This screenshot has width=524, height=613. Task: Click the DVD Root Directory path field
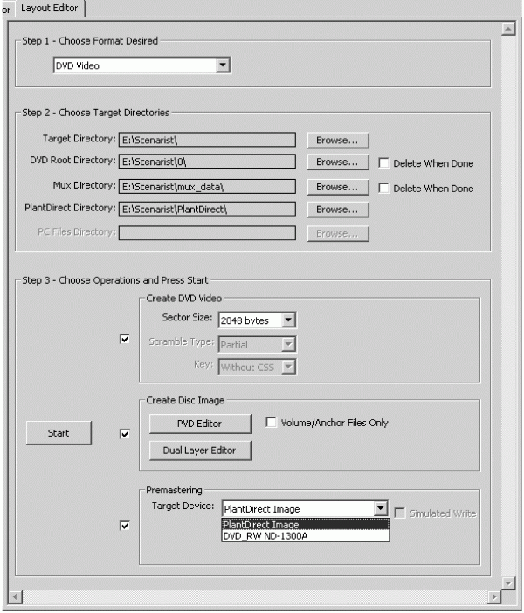click(207, 162)
